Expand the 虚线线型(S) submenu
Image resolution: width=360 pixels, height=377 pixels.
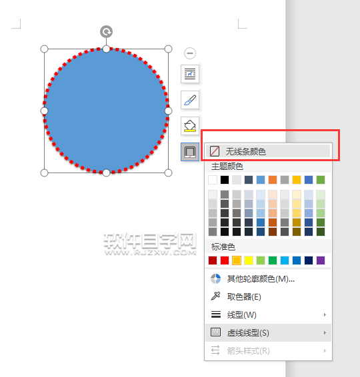tap(268, 333)
